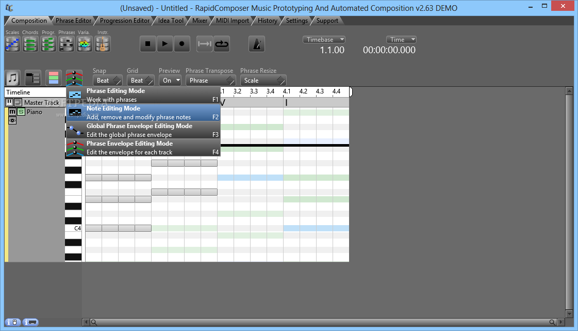Select the Piano track name
578x331 pixels.
click(x=34, y=112)
